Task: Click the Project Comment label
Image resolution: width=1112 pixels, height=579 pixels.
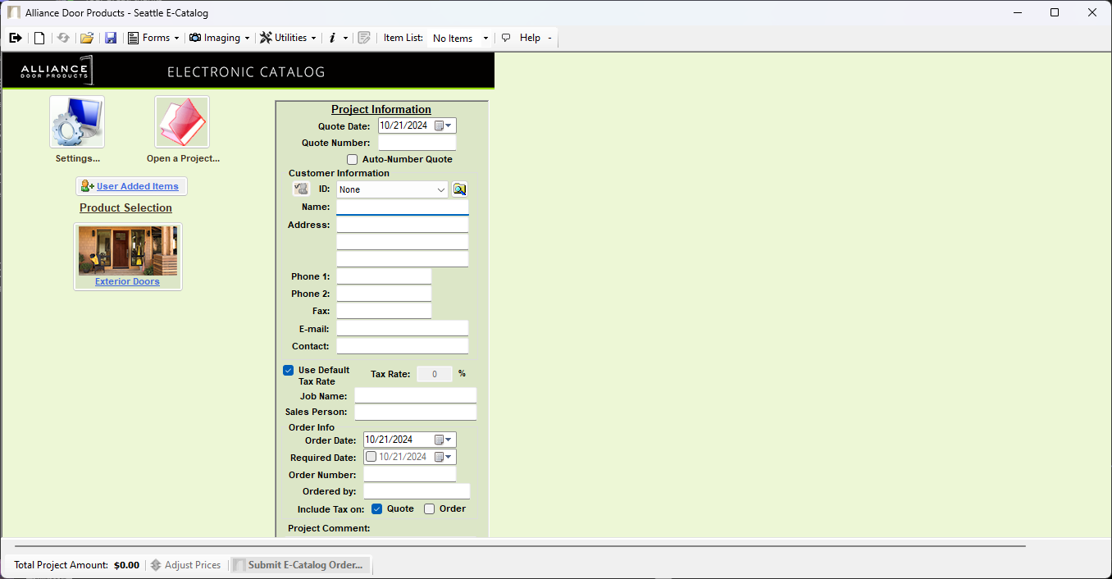Action: pos(330,528)
